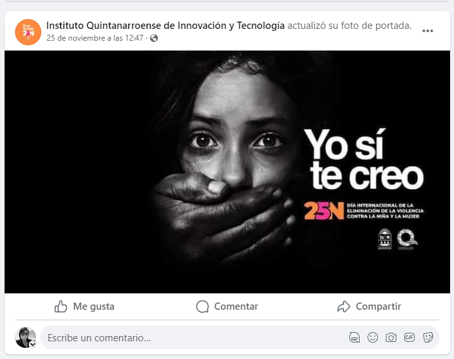Click the 25N logo in the cover image
454x359 pixels.
[324, 211]
